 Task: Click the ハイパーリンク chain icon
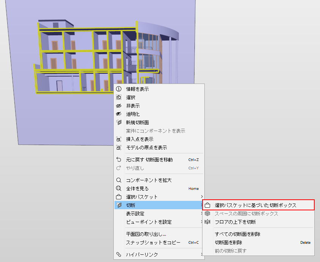point(119,254)
